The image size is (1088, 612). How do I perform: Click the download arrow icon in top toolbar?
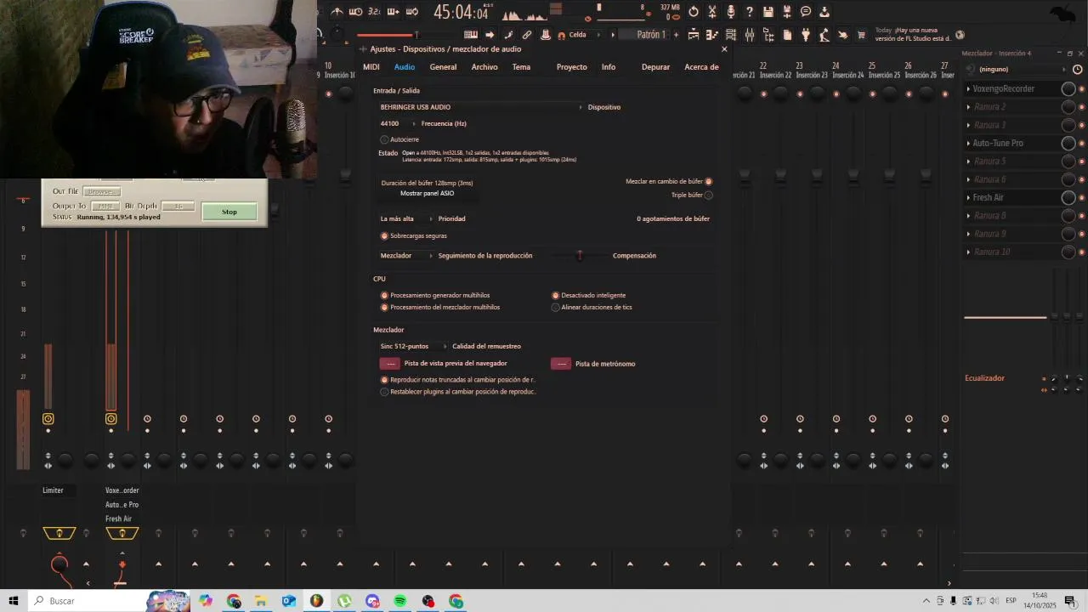[x=824, y=11]
